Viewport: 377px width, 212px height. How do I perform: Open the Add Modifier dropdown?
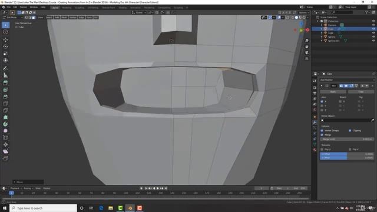pyautogui.click(x=347, y=80)
